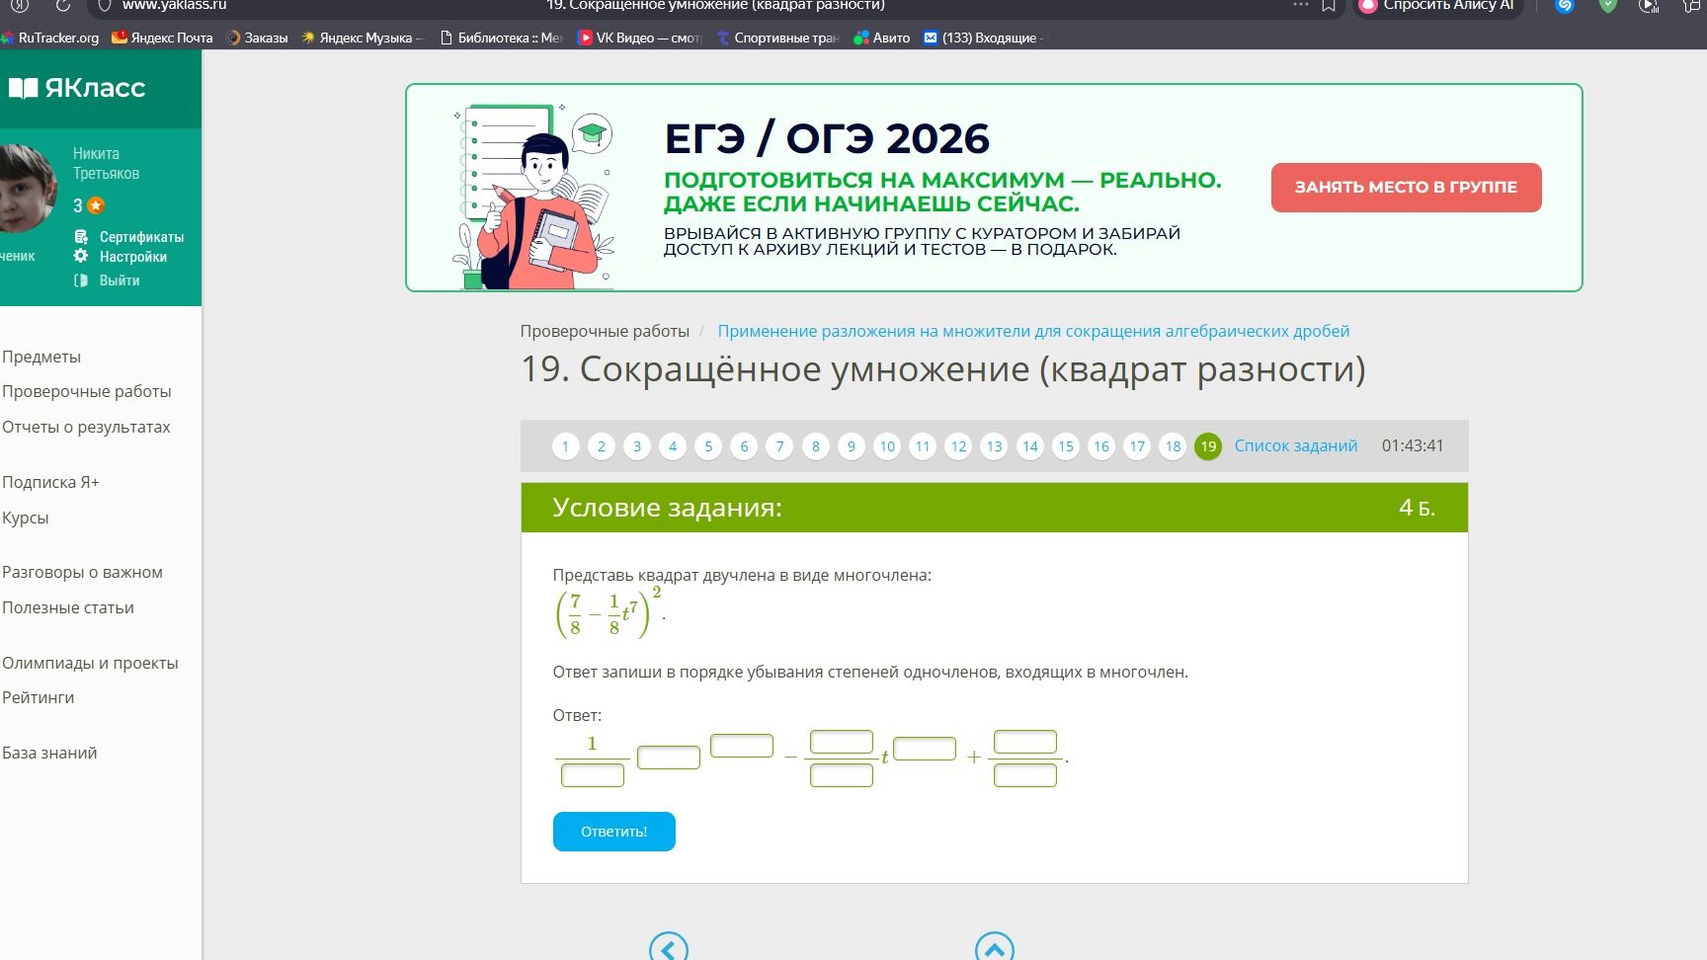Go to task number 7

coord(779,446)
